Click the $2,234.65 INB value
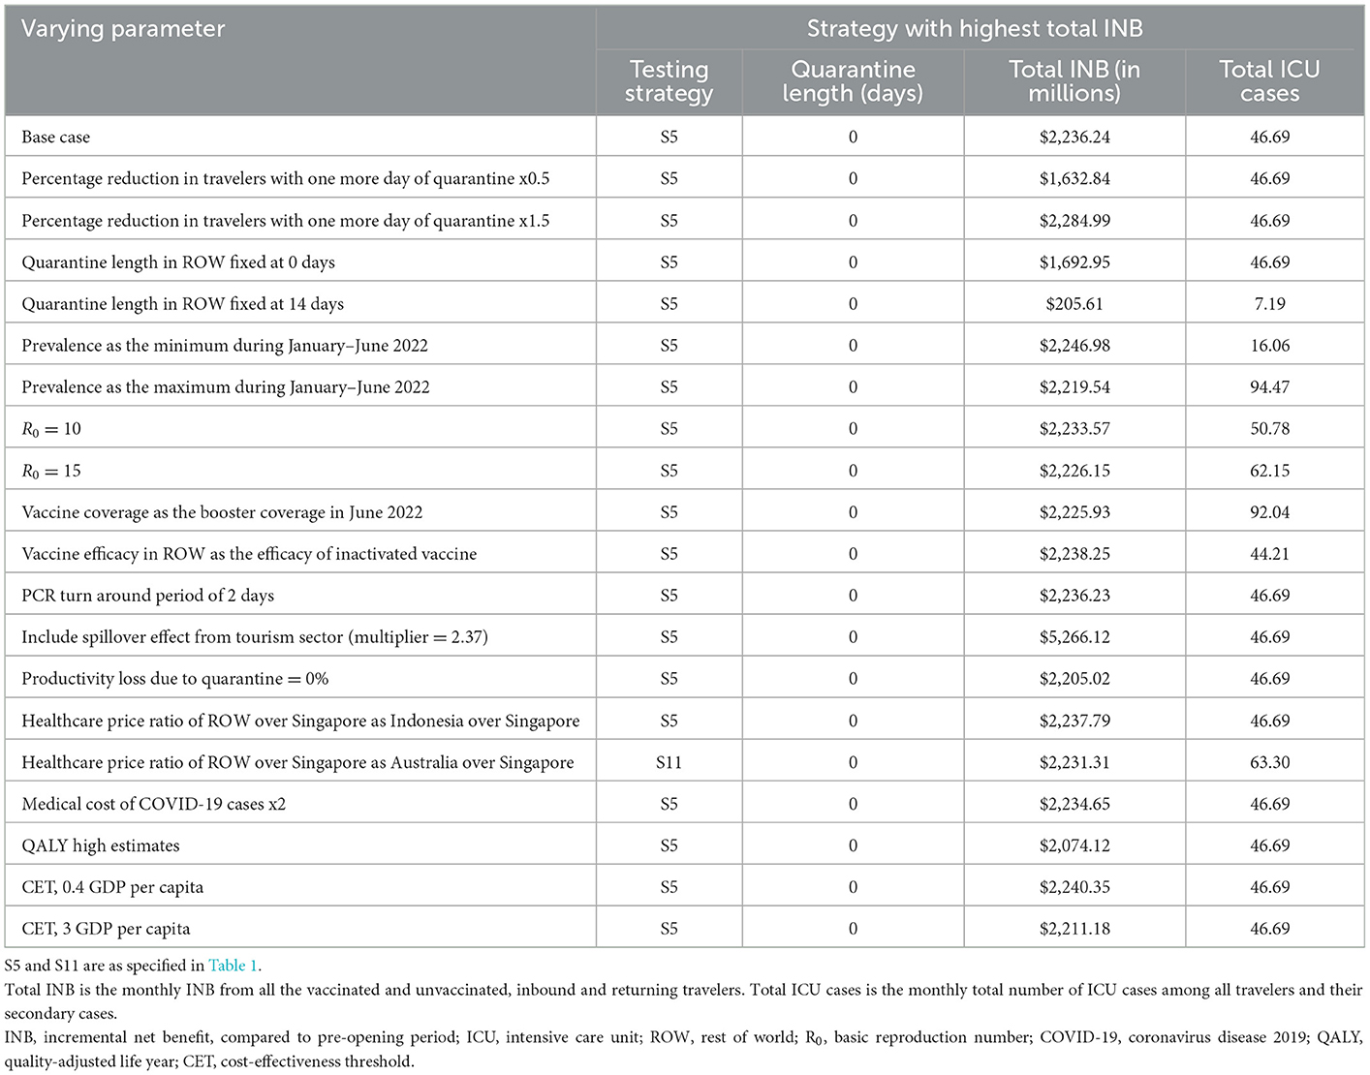The image size is (1370, 1075). [1074, 804]
